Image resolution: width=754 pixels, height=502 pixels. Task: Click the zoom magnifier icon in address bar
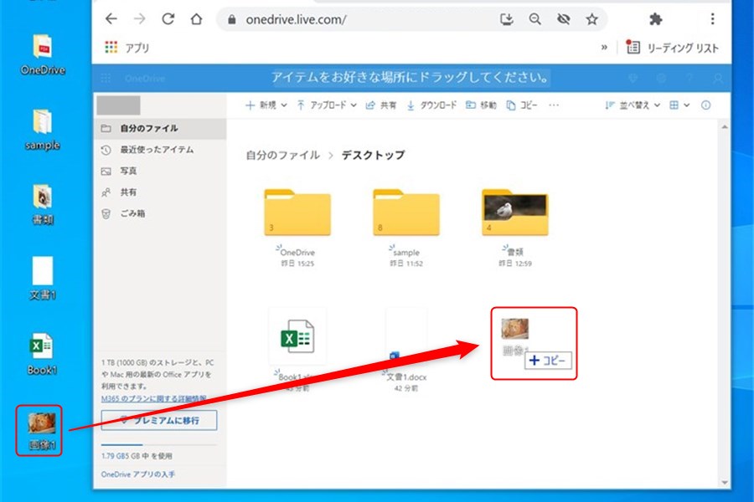click(535, 18)
